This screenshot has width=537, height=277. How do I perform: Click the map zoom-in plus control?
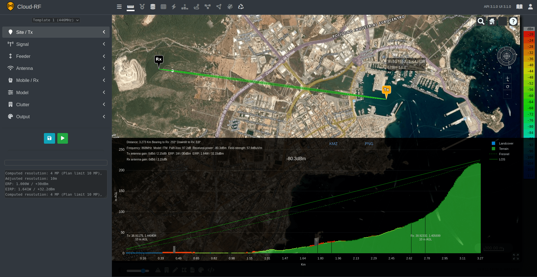(x=507, y=79)
